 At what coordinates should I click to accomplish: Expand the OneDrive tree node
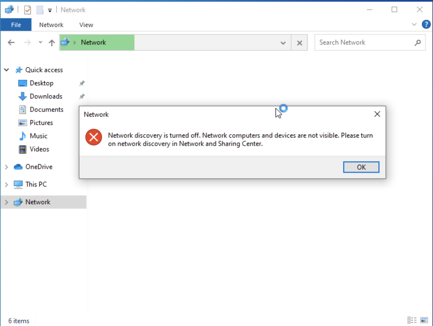[x=7, y=167]
